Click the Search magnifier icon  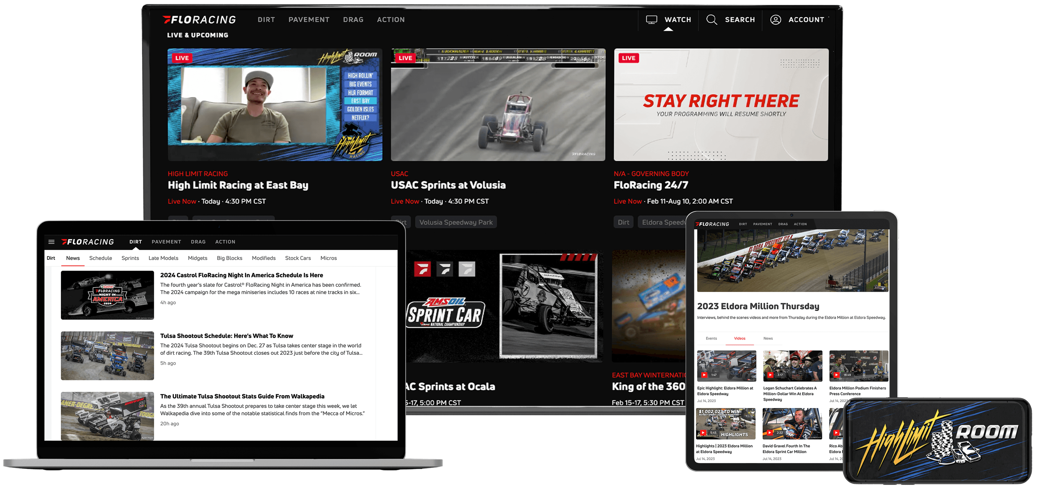(x=711, y=19)
